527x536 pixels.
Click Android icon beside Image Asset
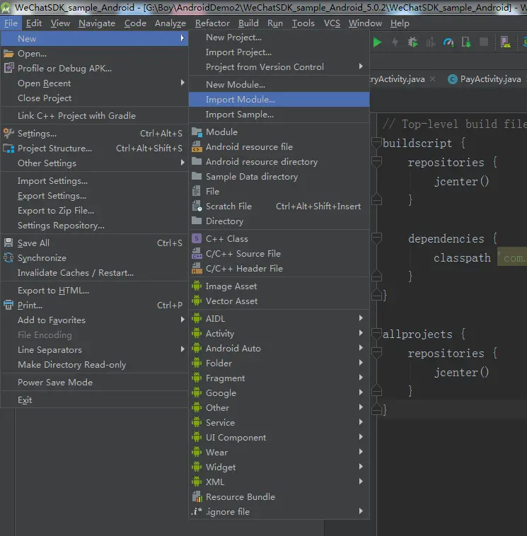coord(197,286)
